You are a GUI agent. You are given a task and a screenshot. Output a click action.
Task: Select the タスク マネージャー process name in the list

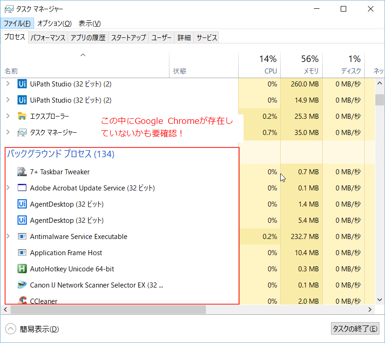[x=53, y=133]
